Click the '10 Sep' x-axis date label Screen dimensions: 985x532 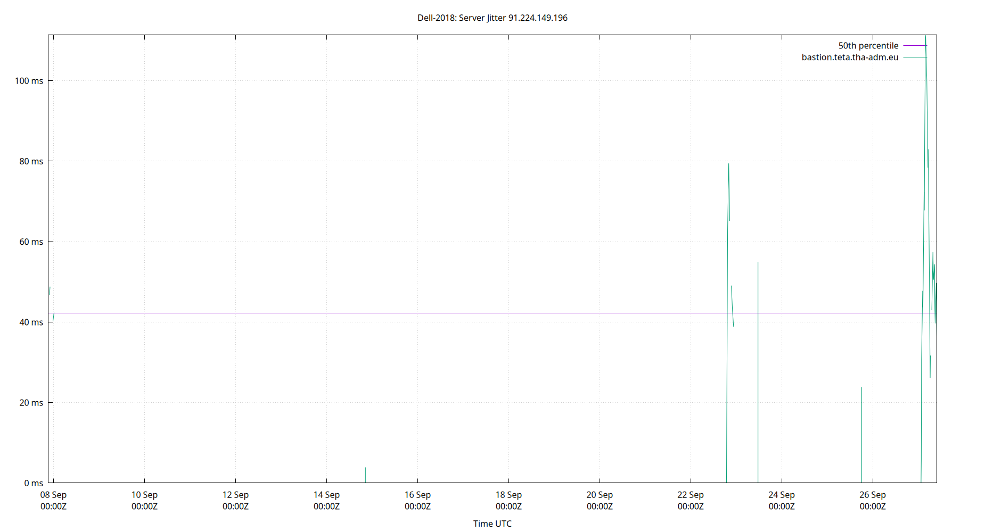(145, 495)
